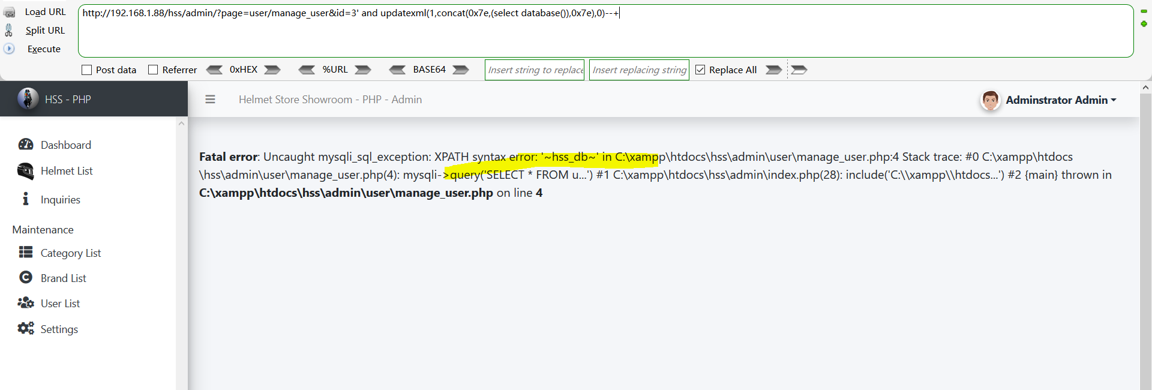1152x390 pixels.
Task: Click the Execute play icon
Action: click(9, 49)
